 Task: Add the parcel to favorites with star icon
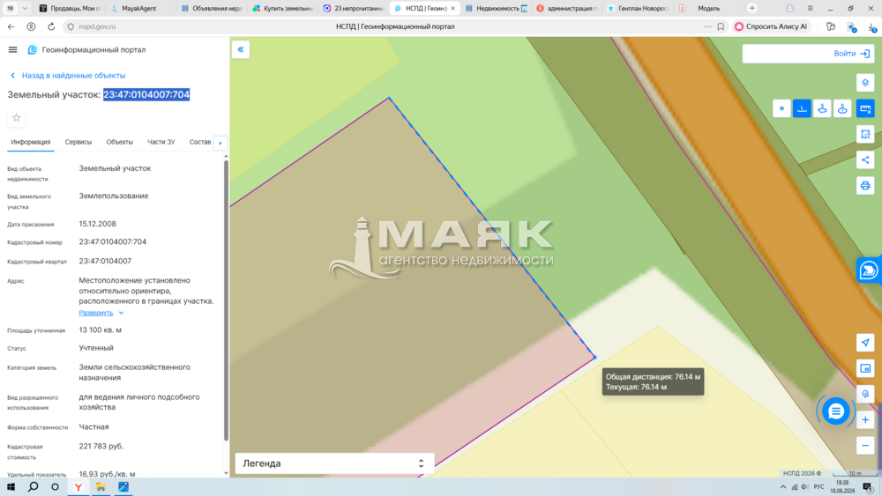coord(16,117)
